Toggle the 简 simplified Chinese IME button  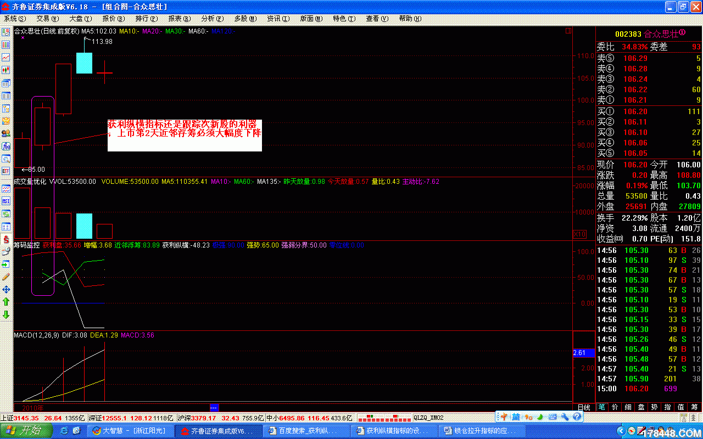click(516, 417)
